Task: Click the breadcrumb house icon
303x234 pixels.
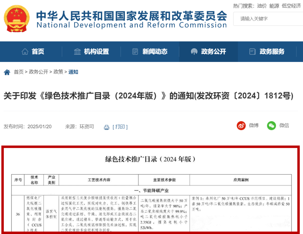Action: click(x=7, y=72)
